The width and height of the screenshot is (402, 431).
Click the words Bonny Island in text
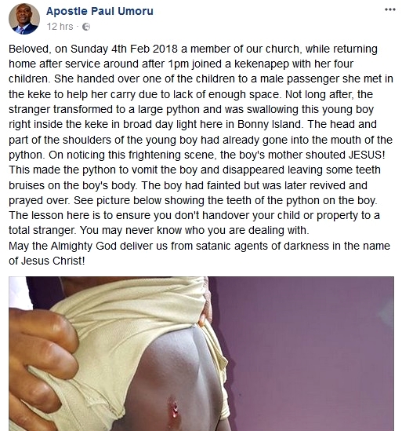270,125
